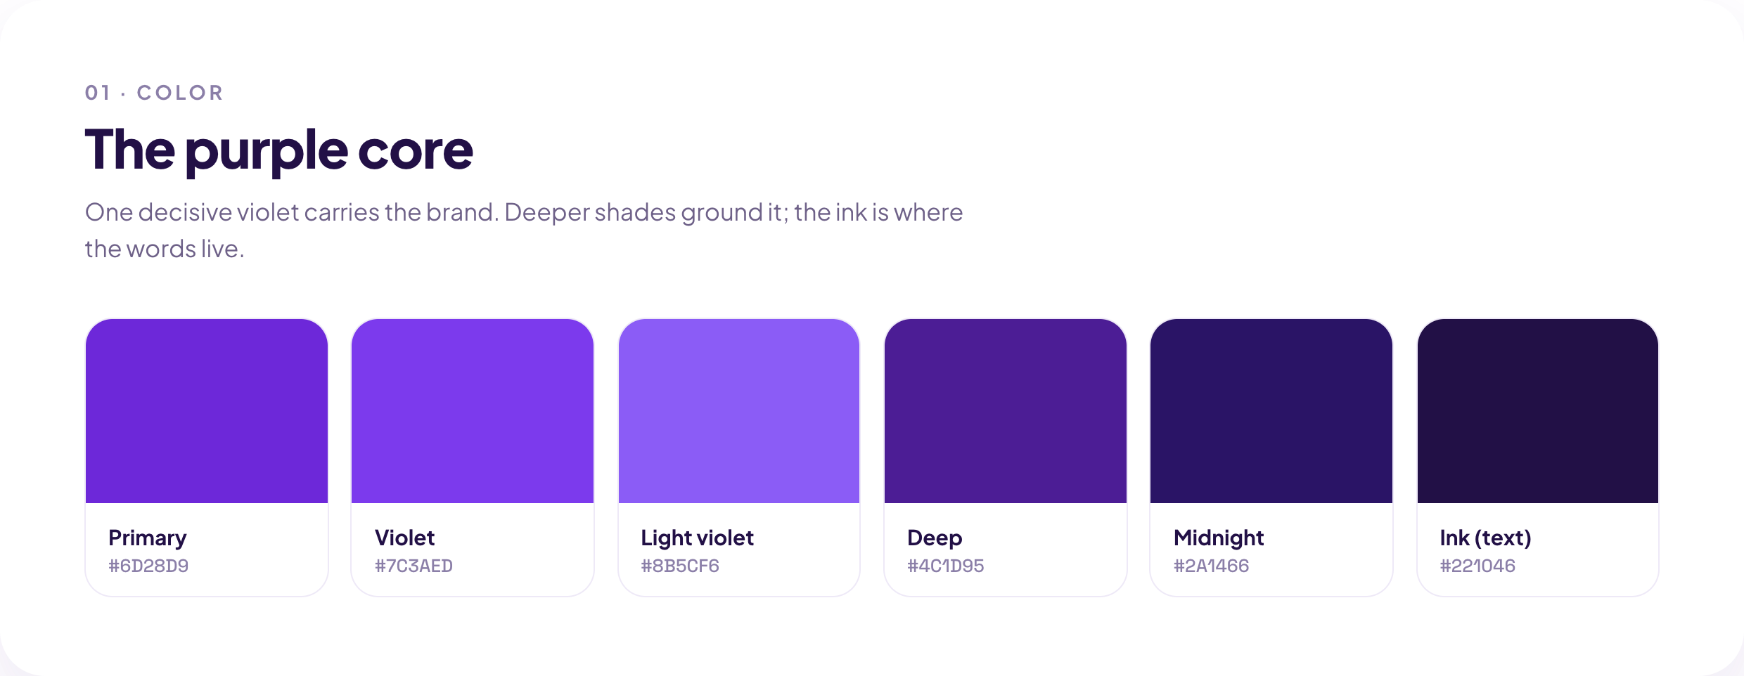This screenshot has width=1744, height=676.
Task: Pick the Light violet swatch
Action: click(x=739, y=411)
